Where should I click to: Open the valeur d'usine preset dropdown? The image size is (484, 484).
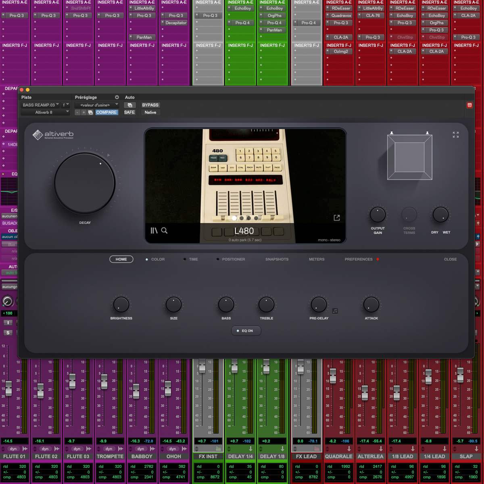coord(97,105)
